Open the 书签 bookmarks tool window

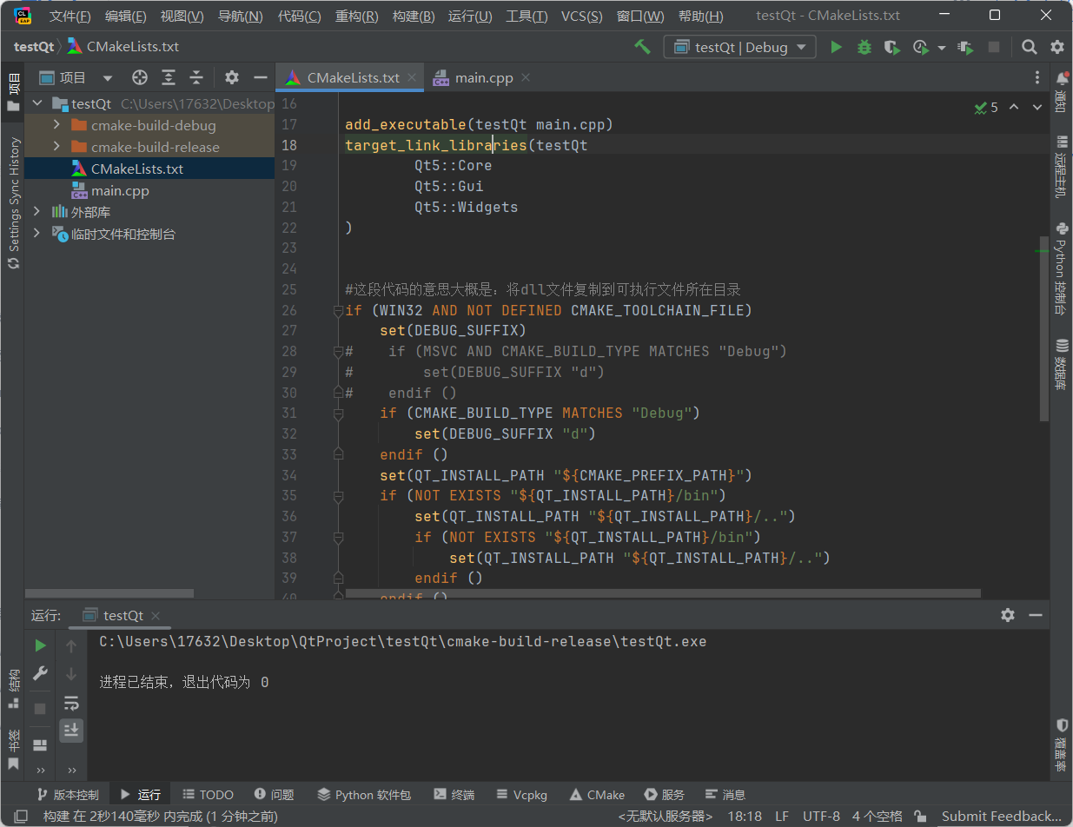(x=13, y=749)
